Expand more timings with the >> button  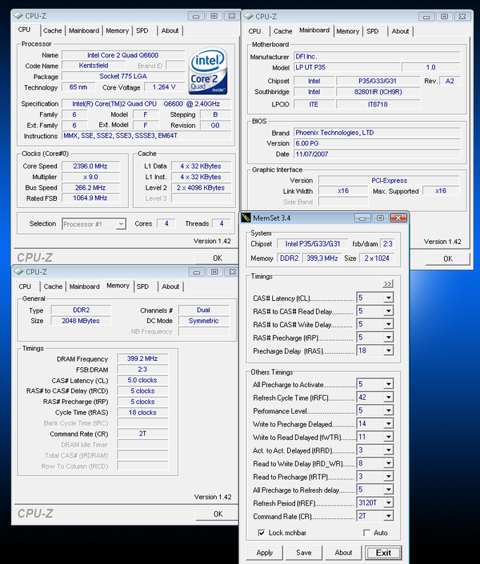click(388, 283)
